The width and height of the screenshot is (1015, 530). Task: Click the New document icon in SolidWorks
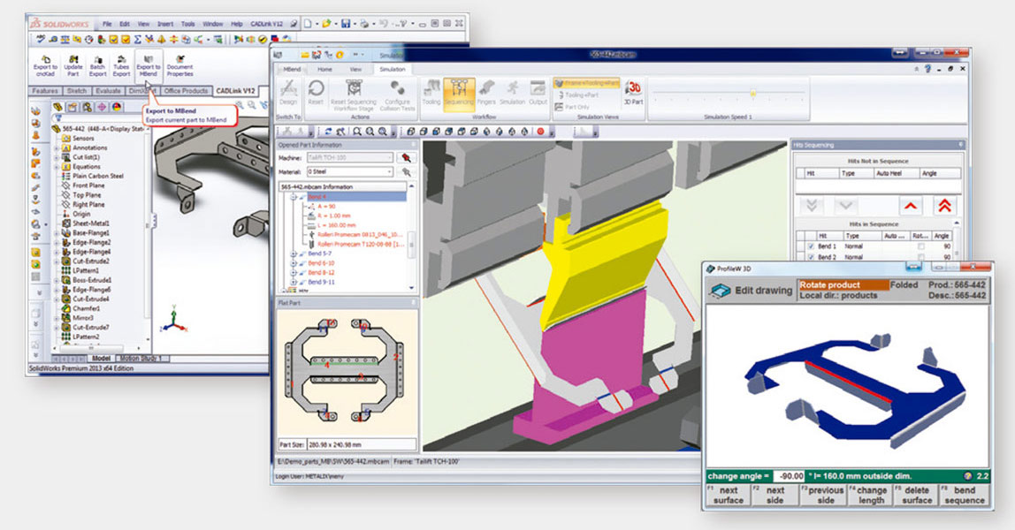click(308, 24)
